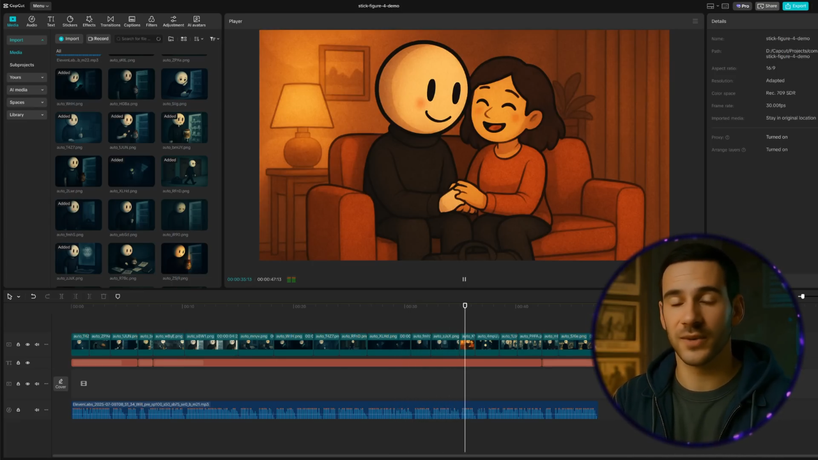Screen dimensions: 818x460
Task: Click the Redo icon
Action: [47, 296]
